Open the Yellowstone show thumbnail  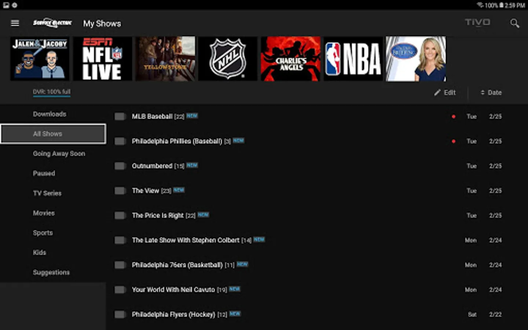click(165, 59)
